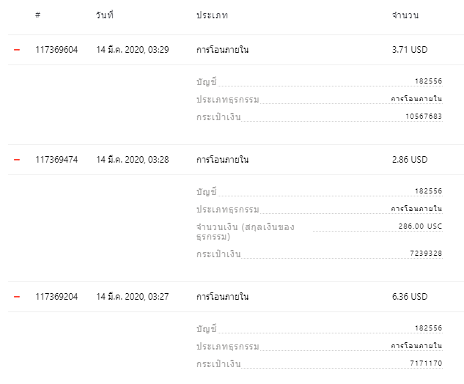
Task: Select transaction ID 117369474
Action: 56,160
